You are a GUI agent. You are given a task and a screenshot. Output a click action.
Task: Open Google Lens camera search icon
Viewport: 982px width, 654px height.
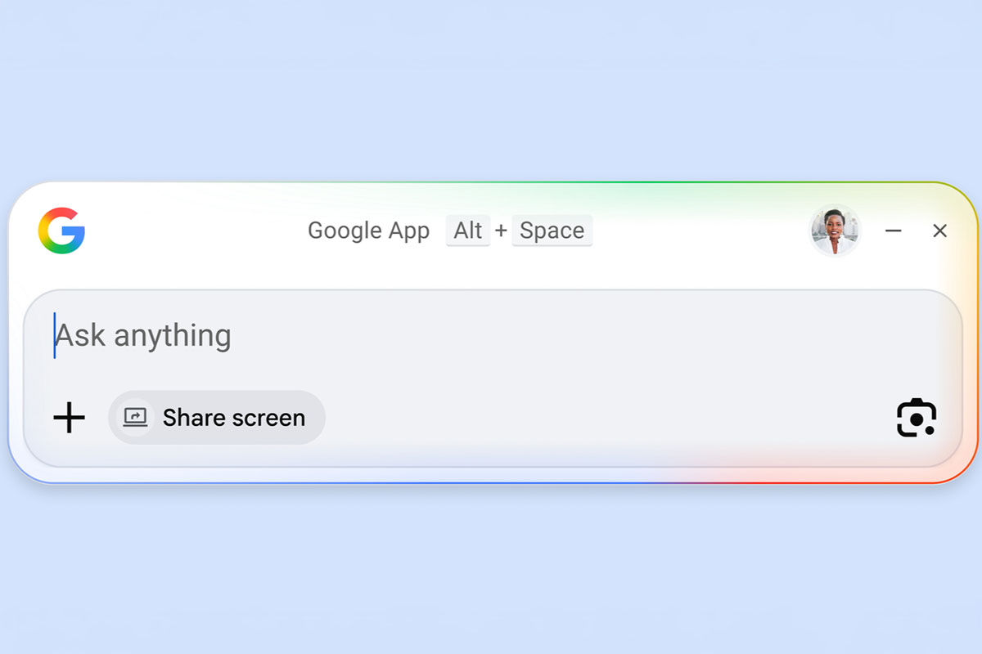(917, 418)
